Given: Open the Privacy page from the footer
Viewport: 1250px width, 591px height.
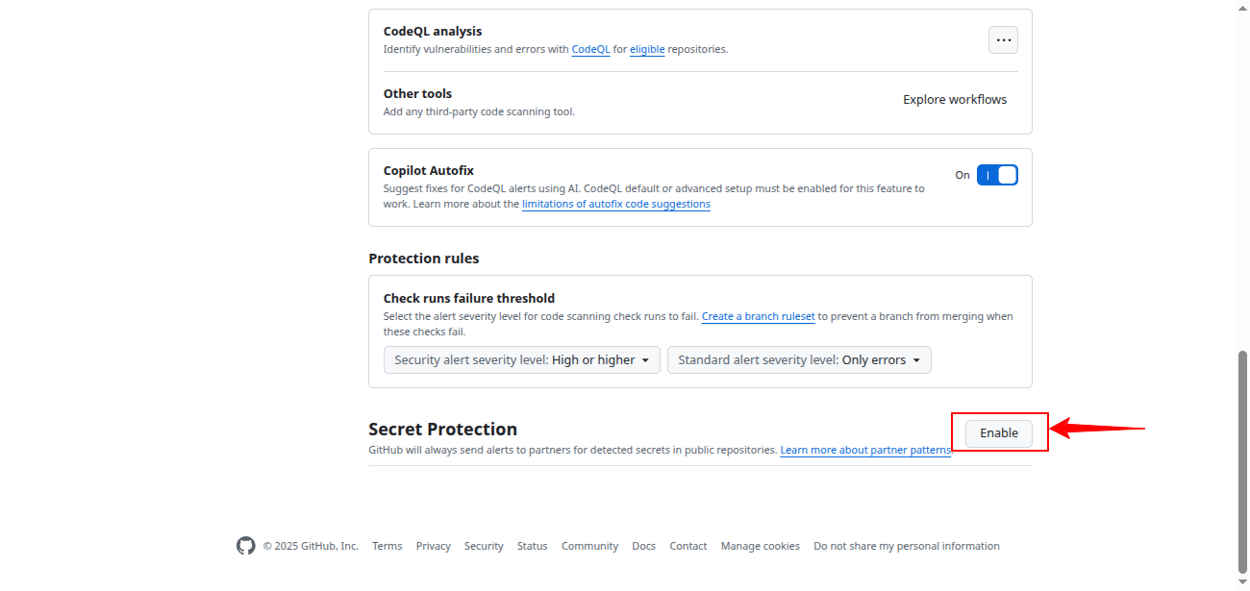Looking at the screenshot, I should [434, 545].
